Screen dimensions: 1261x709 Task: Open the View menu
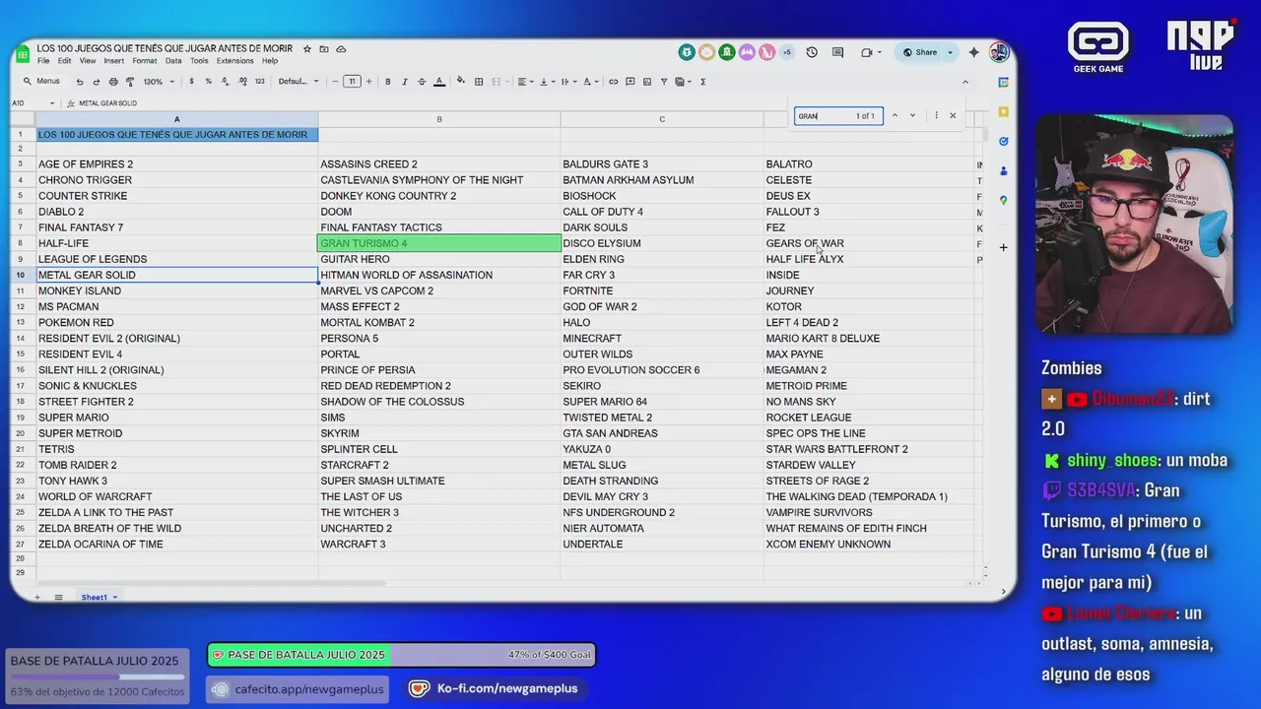pyautogui.click(x=87, y=61)
